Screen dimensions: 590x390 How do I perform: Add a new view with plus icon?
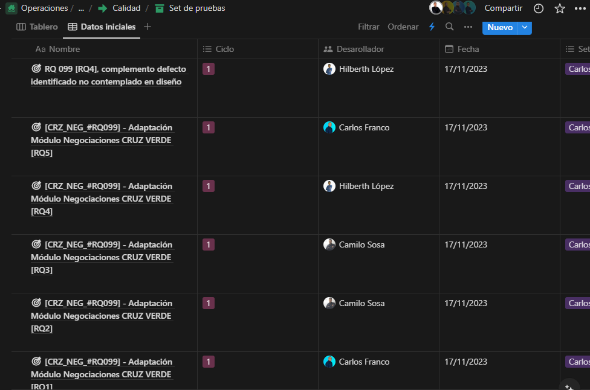coord(147,27)
